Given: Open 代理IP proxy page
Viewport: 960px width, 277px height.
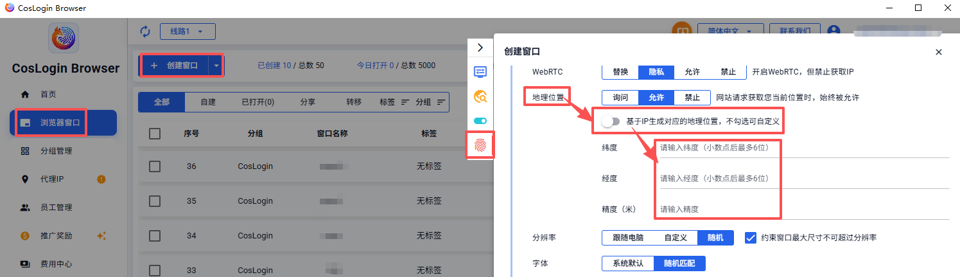Looking at the screenshot, I should (x=52, y=179).
